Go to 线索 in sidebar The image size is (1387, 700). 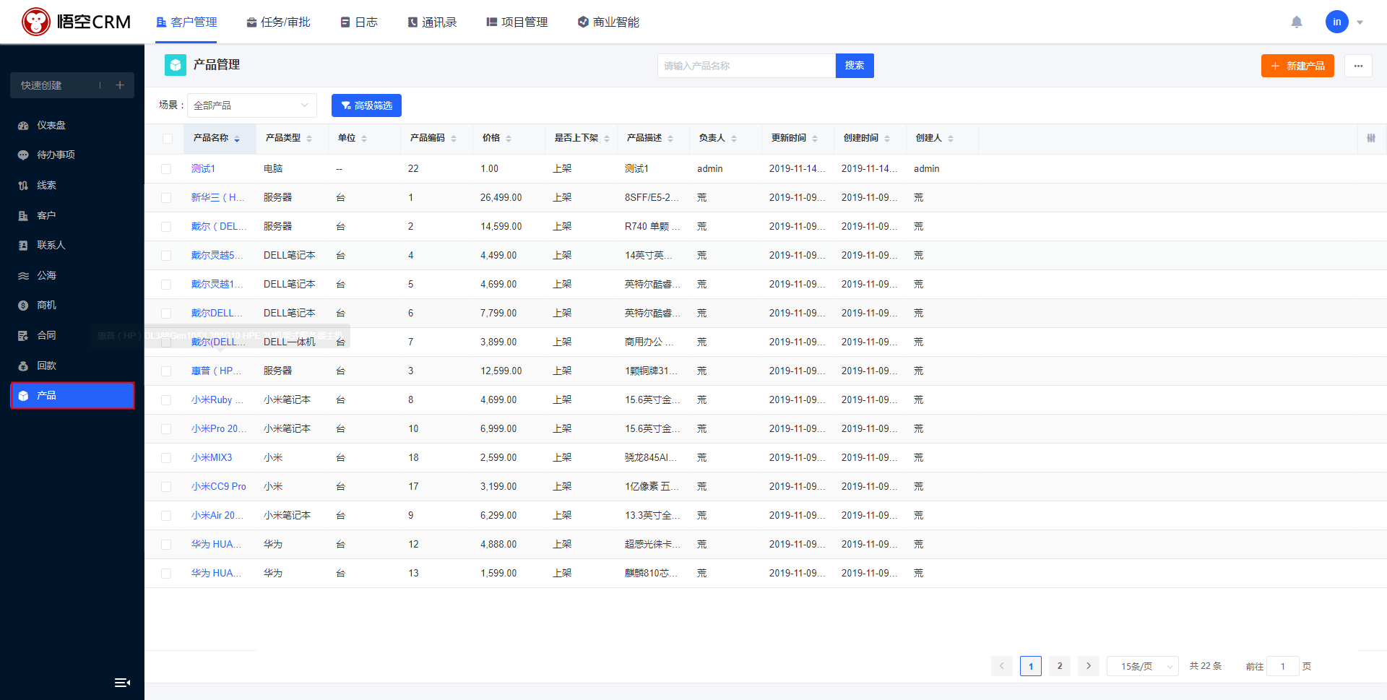click(x=72, y=185)
